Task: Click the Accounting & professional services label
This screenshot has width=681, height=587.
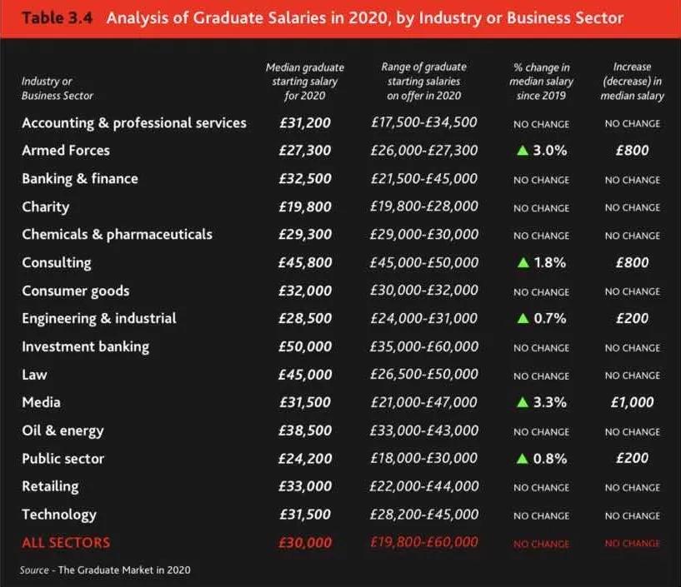Action: [x=134, y=122]
